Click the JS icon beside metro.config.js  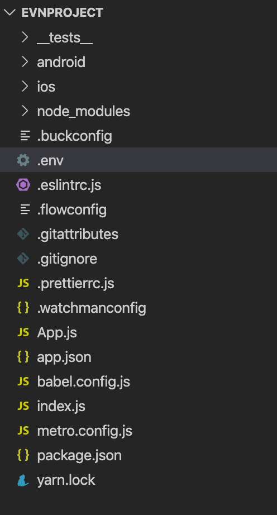point(23,431)
